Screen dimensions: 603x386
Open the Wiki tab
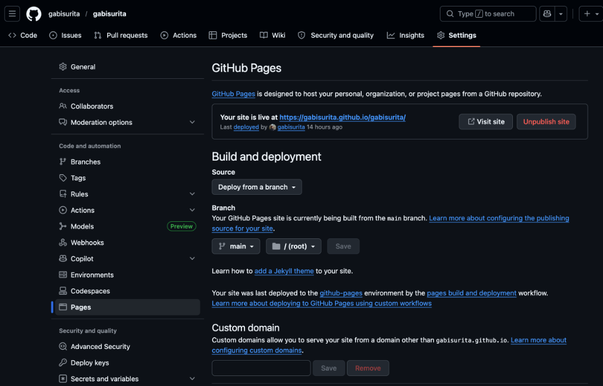click(272, 35)
